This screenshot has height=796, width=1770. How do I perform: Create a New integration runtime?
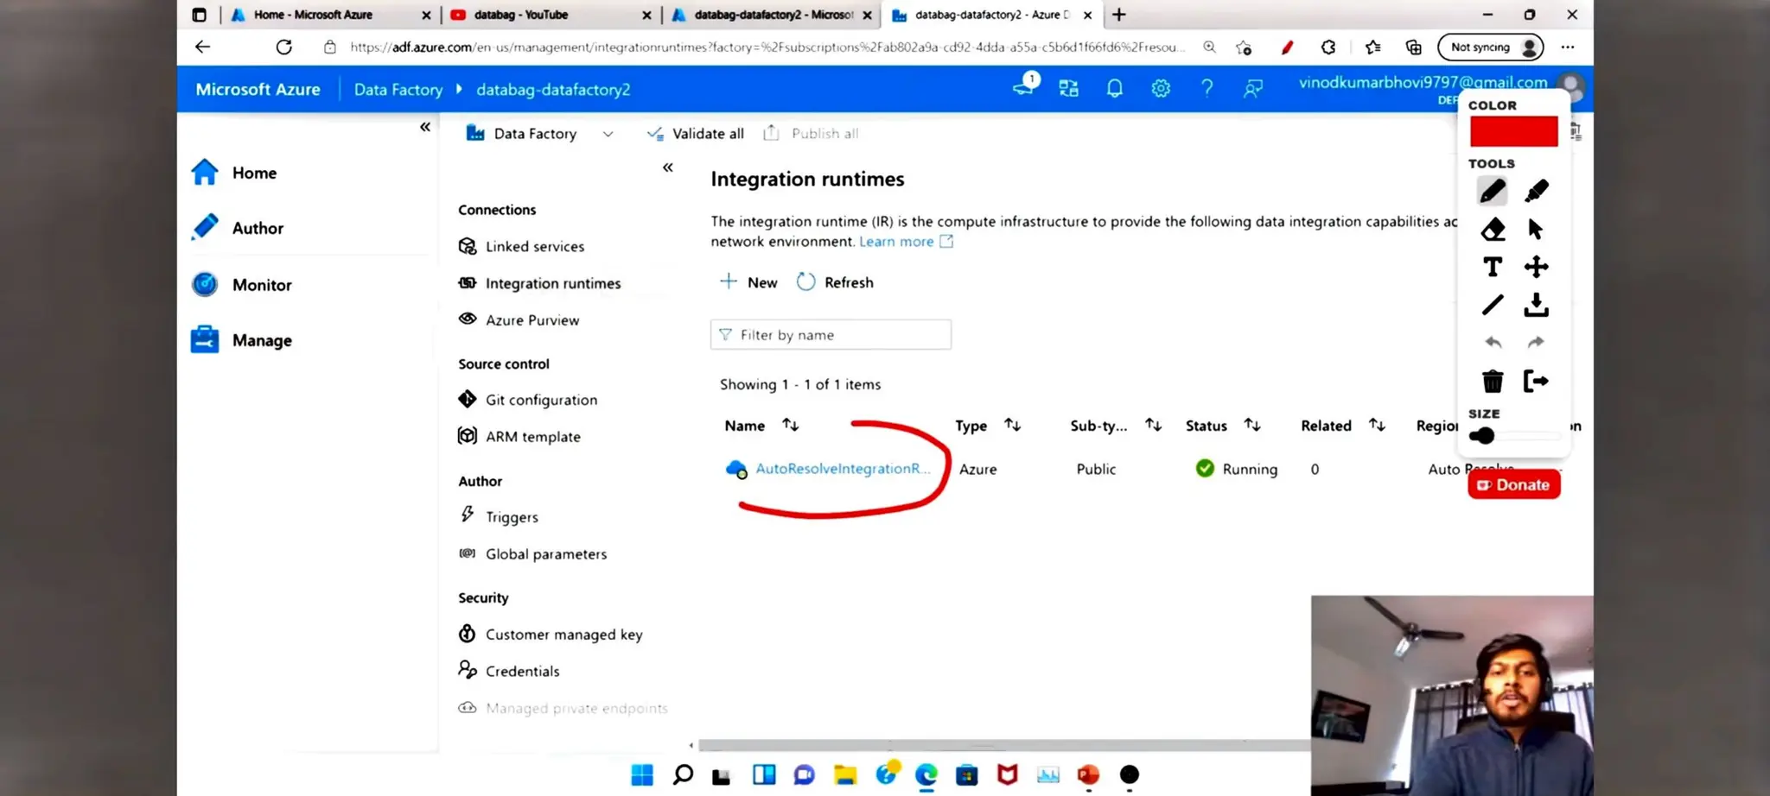(x=748, y=282)
